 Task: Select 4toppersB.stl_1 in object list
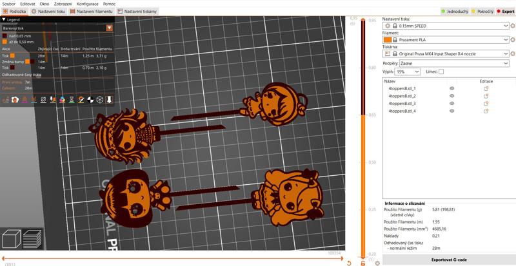pos(401,88)
